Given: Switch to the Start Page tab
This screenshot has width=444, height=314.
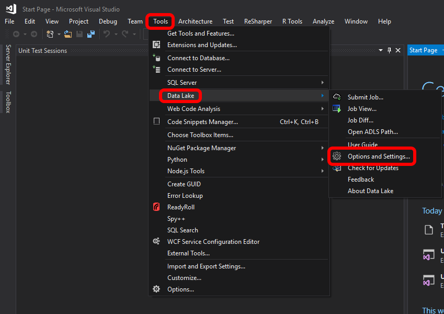Looking at the screenshot, I should tap(423, 50).
